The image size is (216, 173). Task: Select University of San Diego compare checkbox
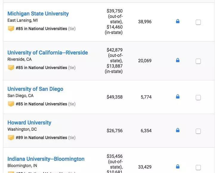coord(198,98)
